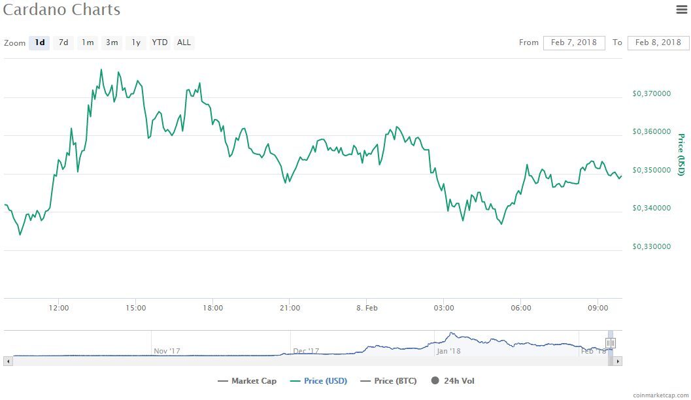The width and height of the screenshot is (691, 400).
Task: Set zoom to 3m
Action: (112, 42)
